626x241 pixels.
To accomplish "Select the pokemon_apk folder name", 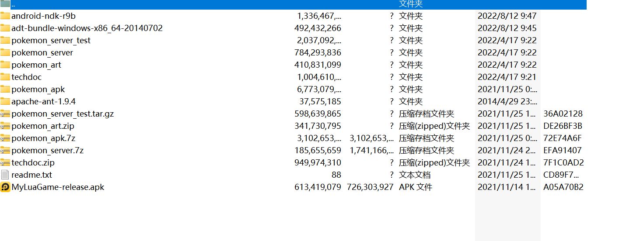I will click(38, 90).
